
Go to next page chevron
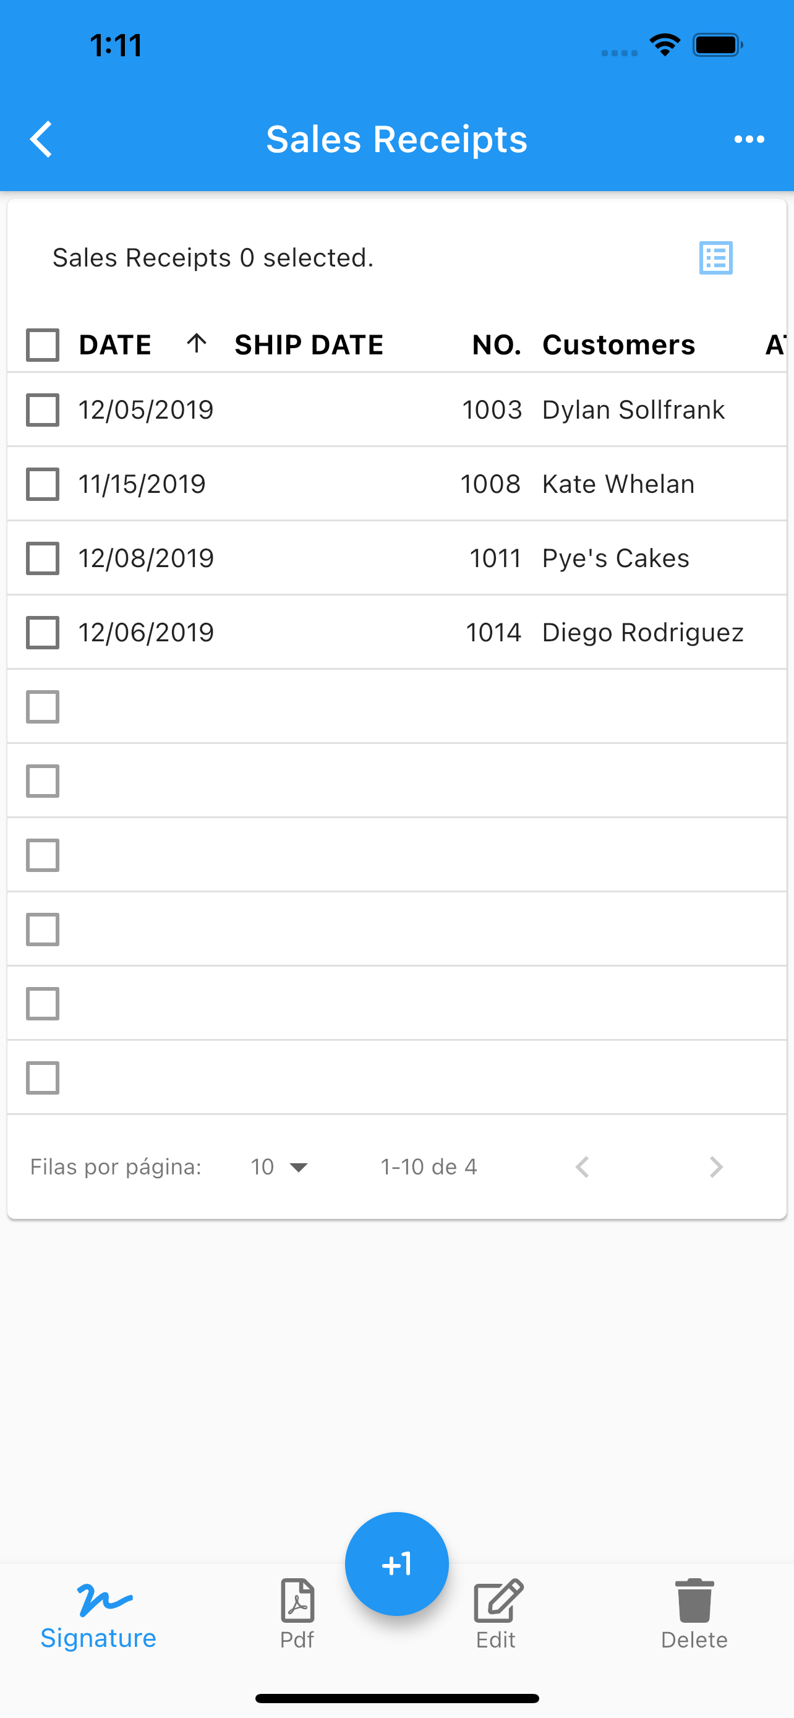[x=716, y=1166]
